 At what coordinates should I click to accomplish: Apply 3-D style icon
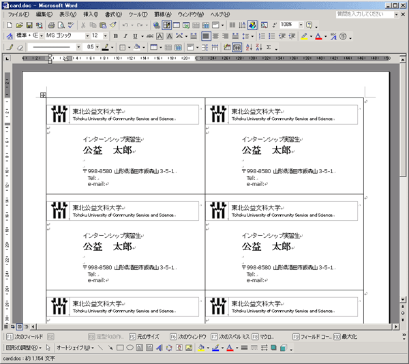[284, 348]
